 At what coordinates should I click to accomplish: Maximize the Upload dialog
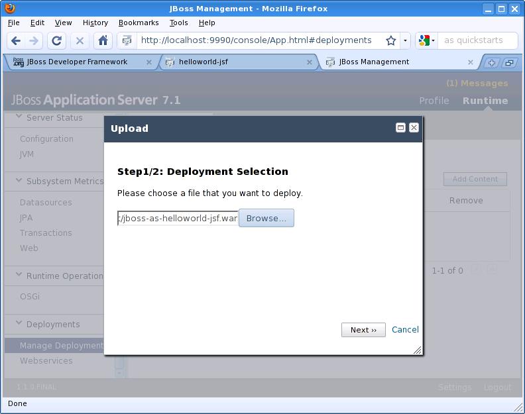point(400,128)
